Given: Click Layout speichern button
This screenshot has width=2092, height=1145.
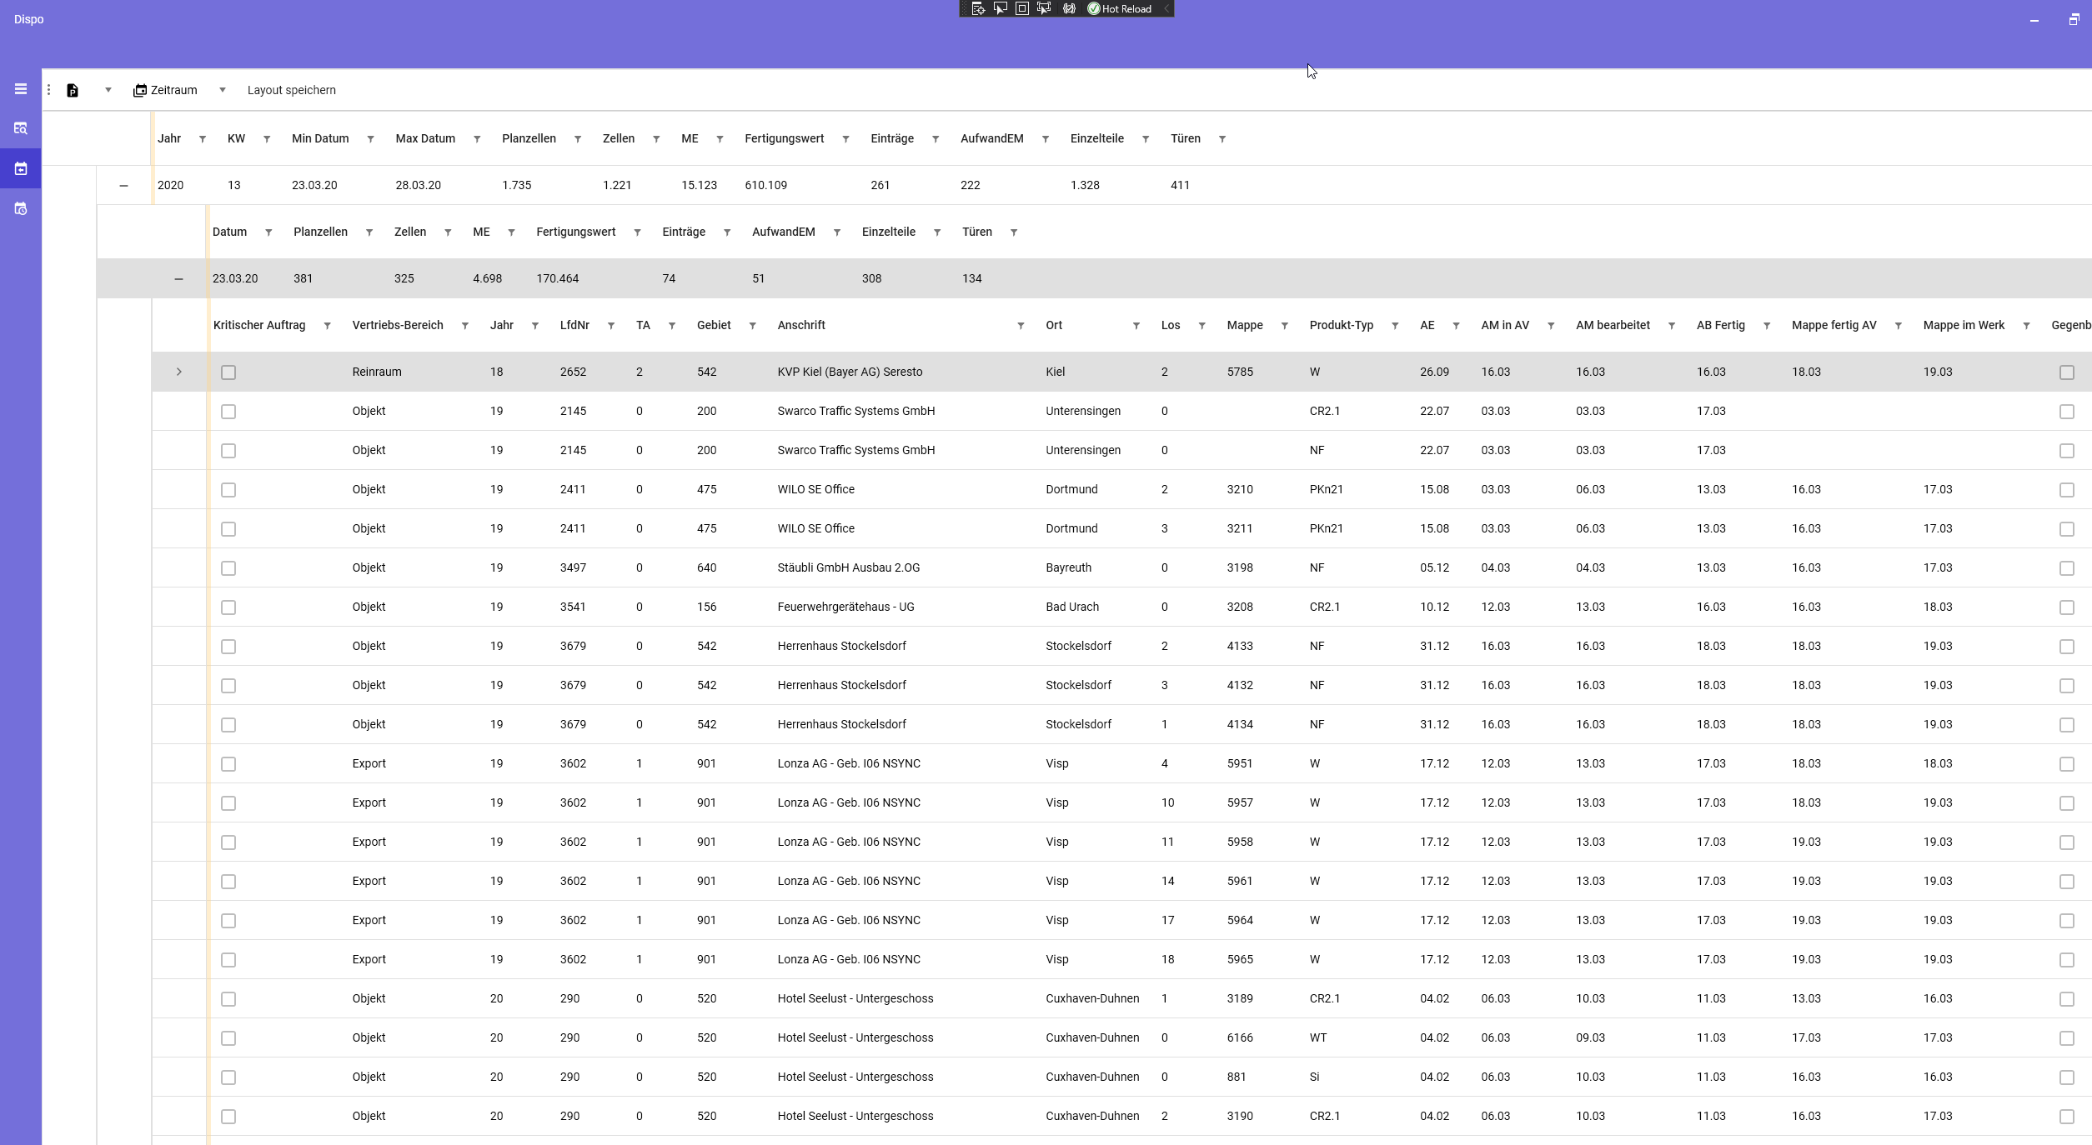Looking at the screenshot, I should point(291,90).
